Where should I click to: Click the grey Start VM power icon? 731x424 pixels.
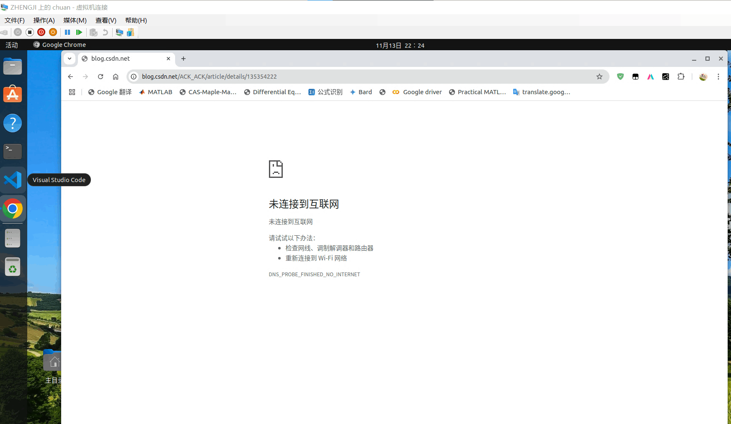18,32
